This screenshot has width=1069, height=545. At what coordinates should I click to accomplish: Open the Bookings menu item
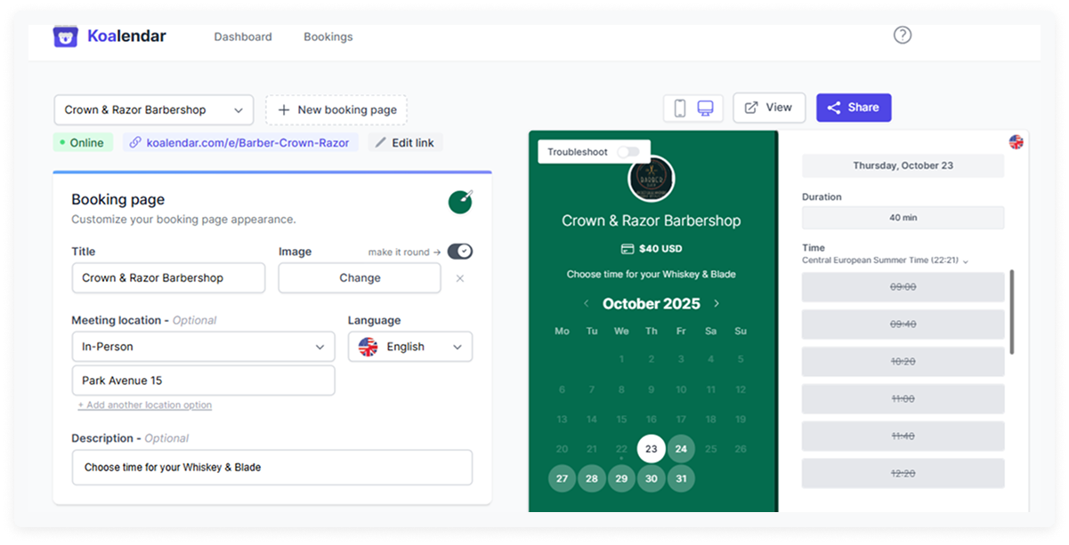click(328, 36)
